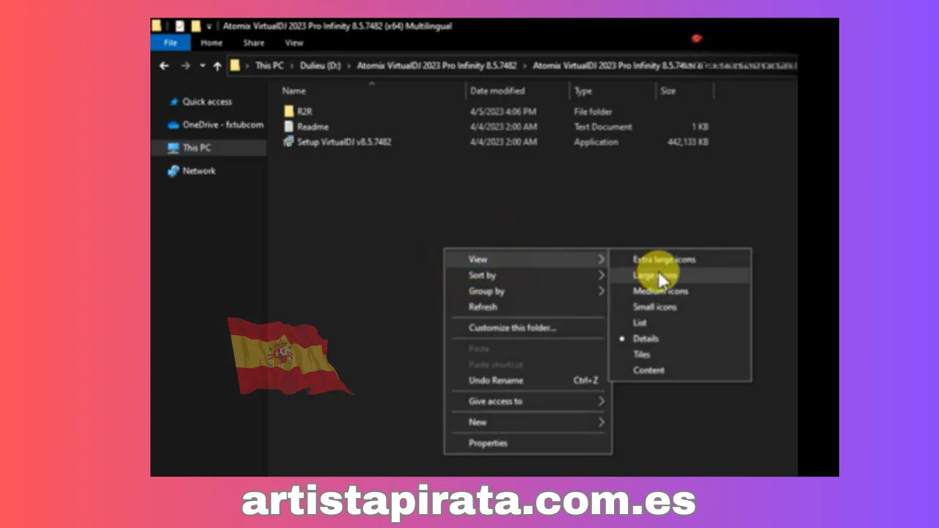Click the properties icon in title bar
Viewport: 939px width, 528px height.
[180, 26]
